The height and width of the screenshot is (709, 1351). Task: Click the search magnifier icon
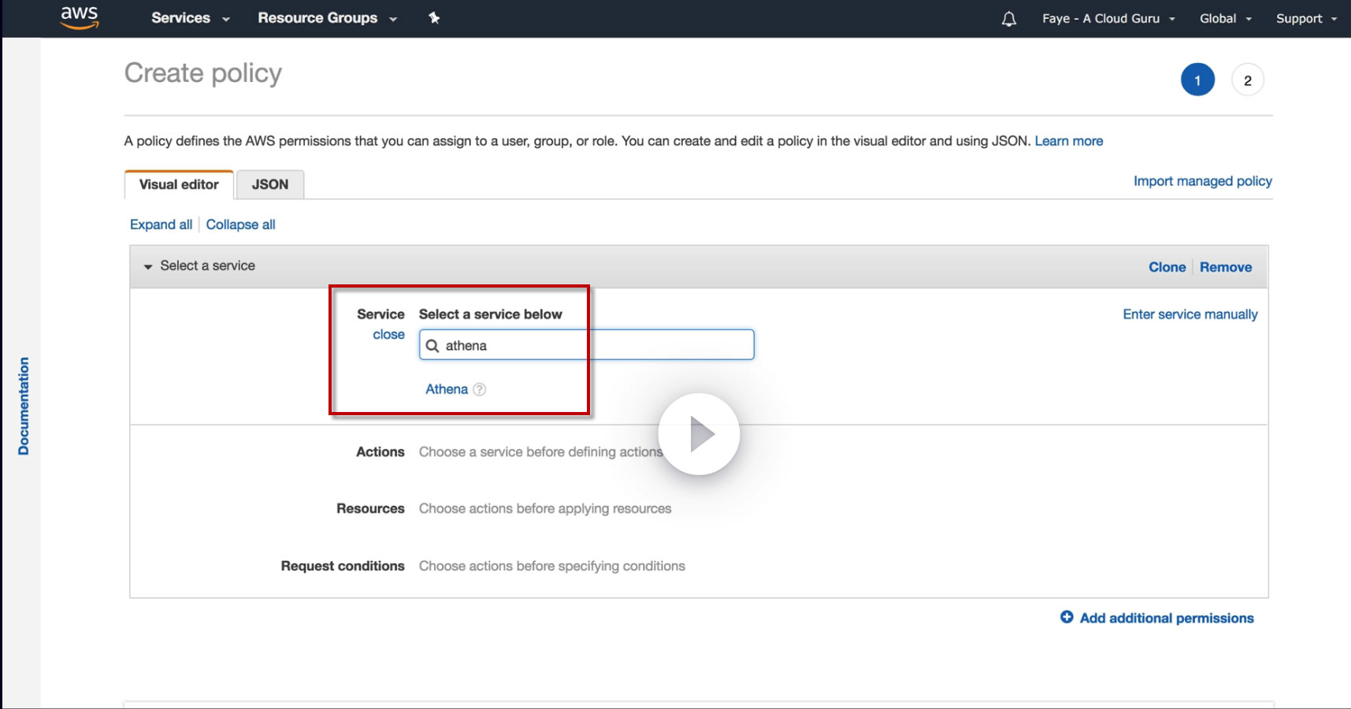(432, 346)
